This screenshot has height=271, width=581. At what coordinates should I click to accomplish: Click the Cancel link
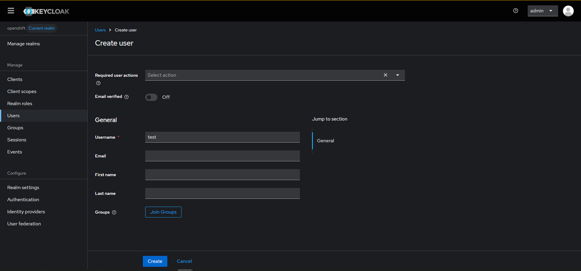tap(184, 261)
